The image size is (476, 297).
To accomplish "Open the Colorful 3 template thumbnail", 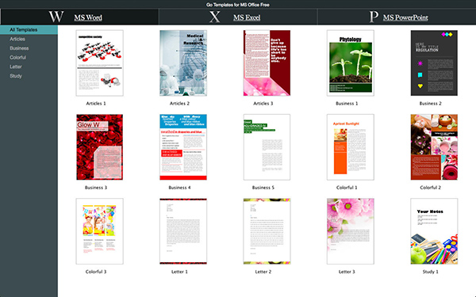I will [100, 231].
